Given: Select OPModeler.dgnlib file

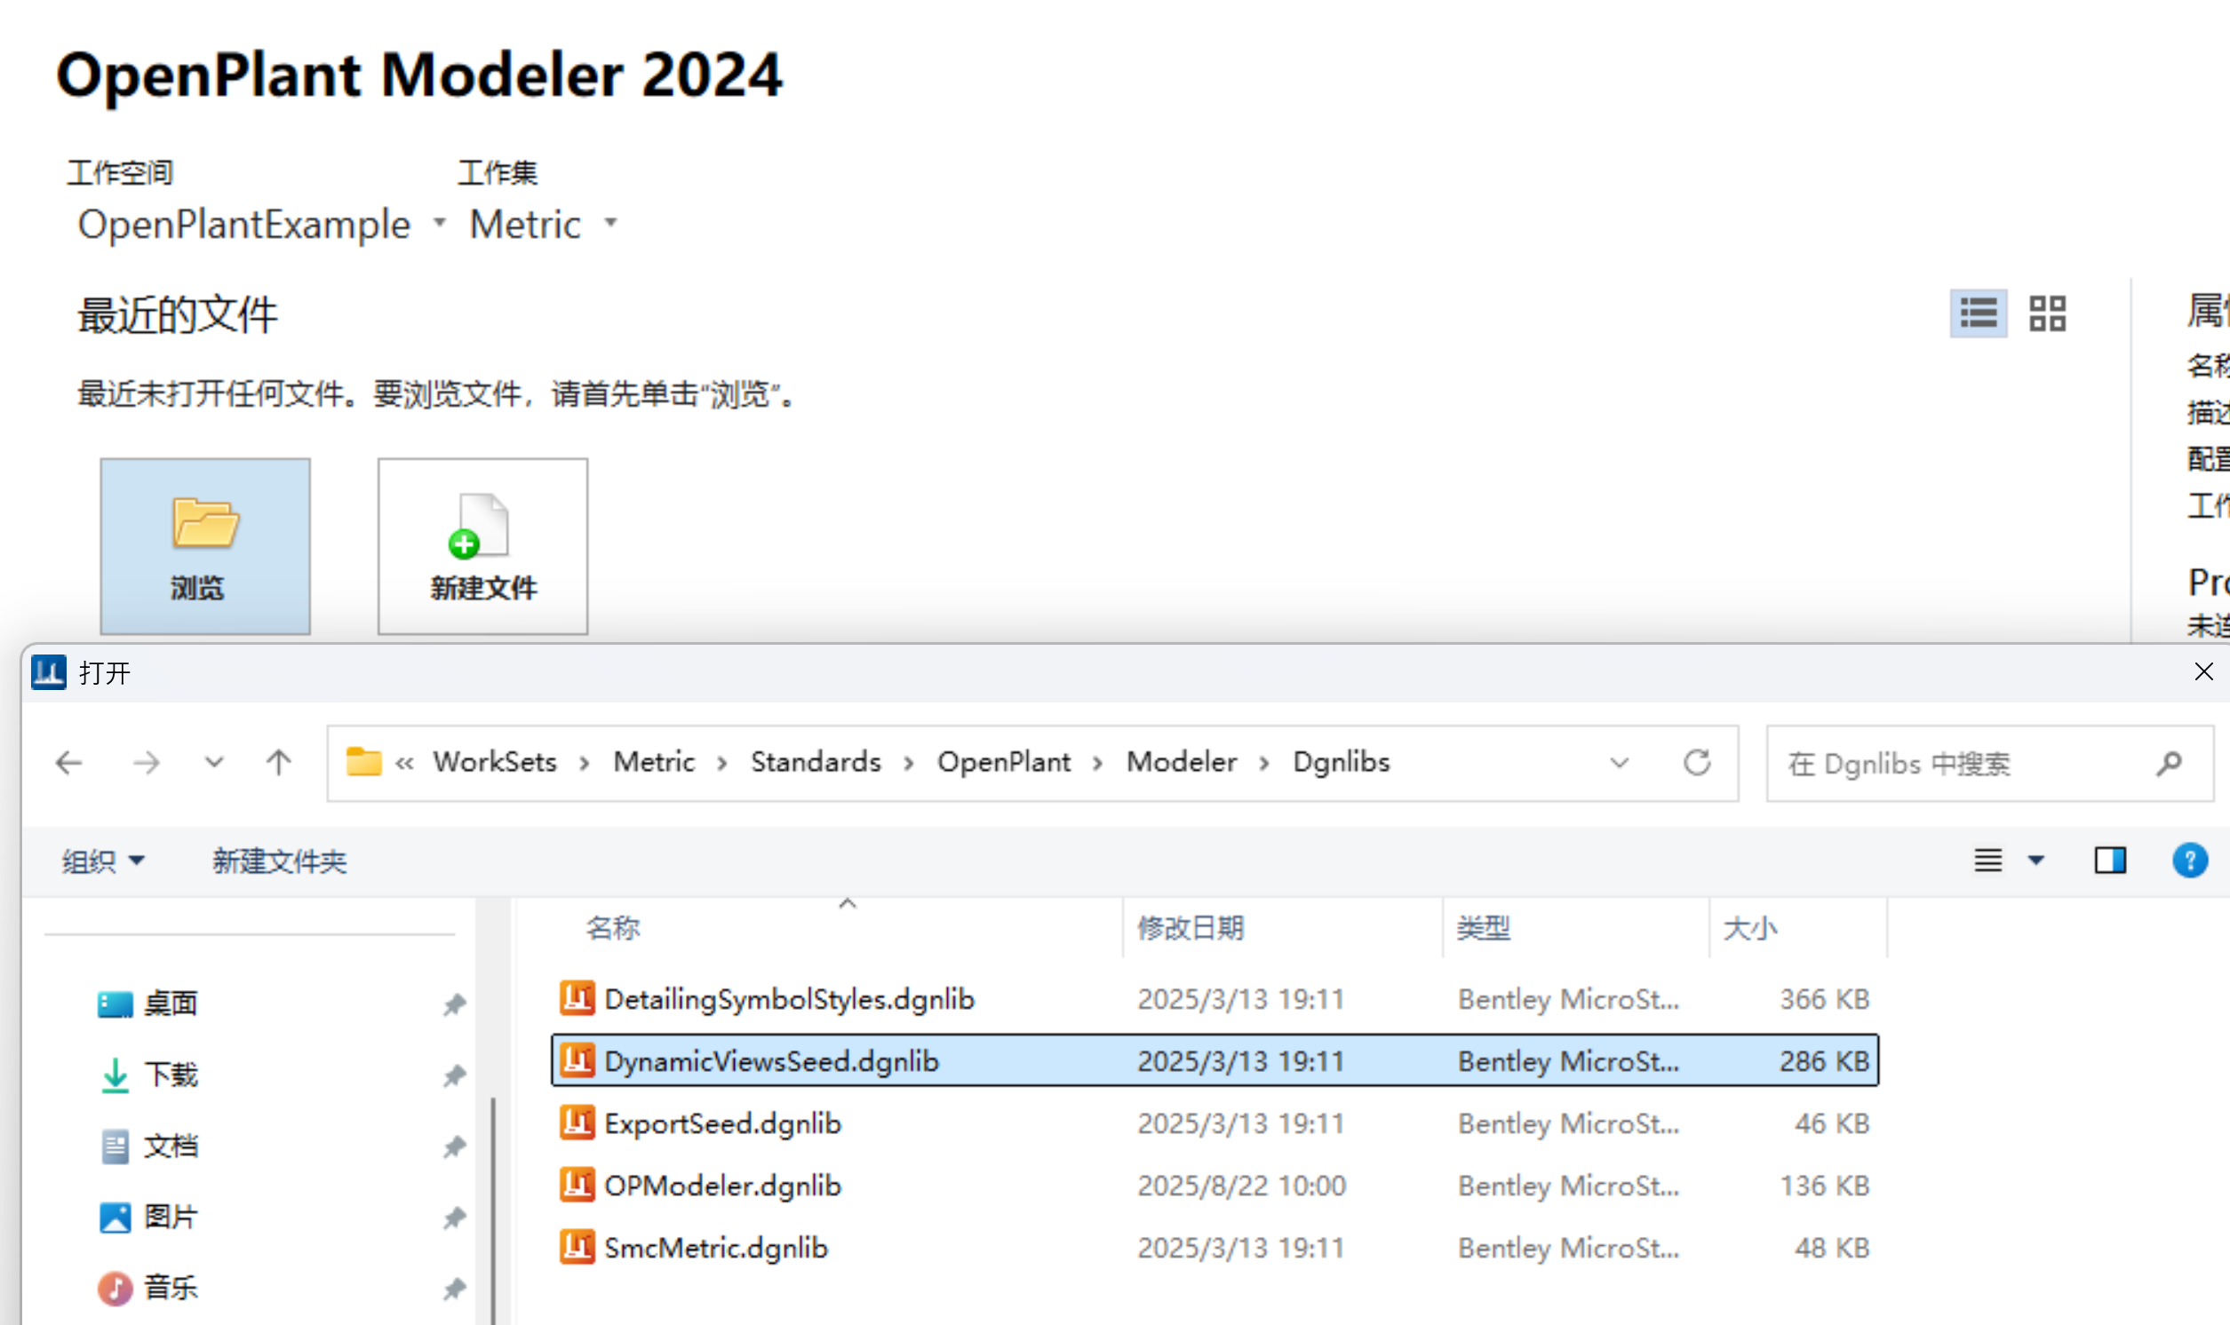Looking at the screenshot, I should [x=721, y=1186].
